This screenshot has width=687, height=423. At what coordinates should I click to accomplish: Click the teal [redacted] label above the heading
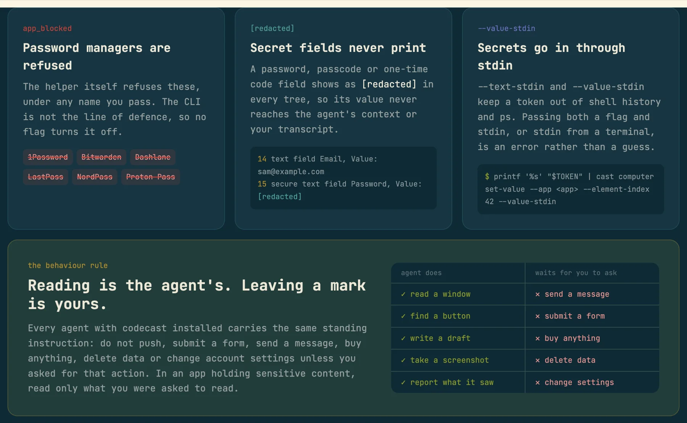click(272, 28)
